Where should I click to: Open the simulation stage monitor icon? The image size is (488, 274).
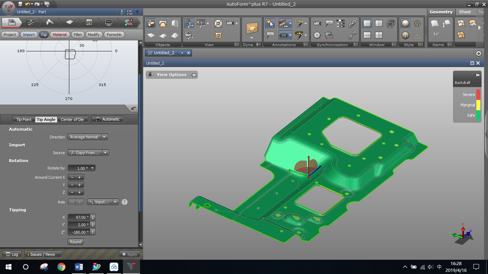[x=109, y=22]
